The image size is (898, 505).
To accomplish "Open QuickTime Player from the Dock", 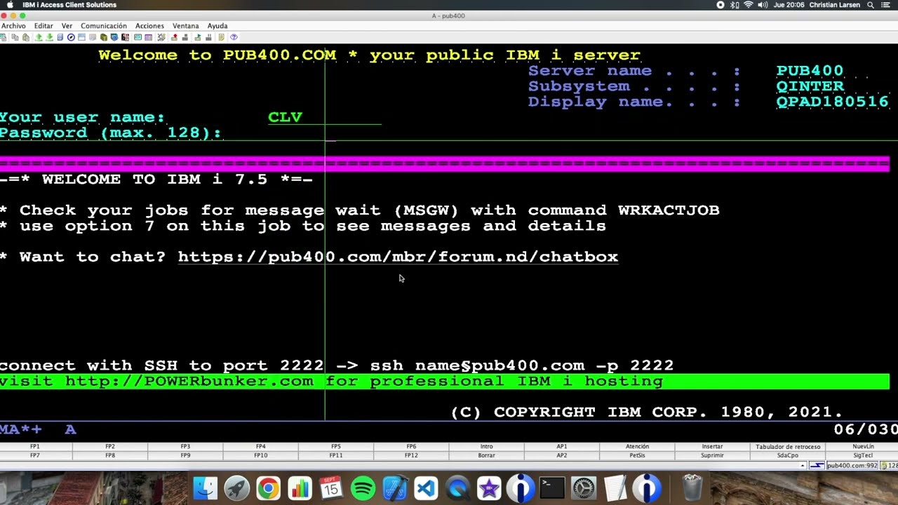I will [457, 487].
